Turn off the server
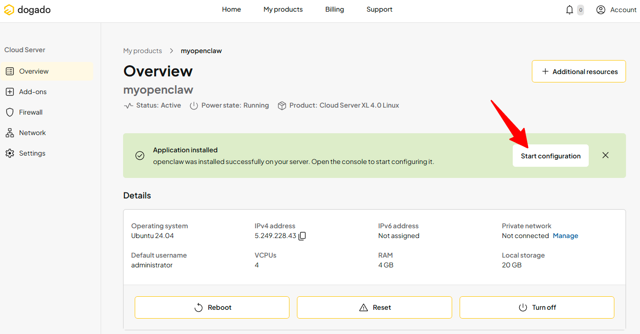This screenshot has height=334, width=640. [537, 307]
